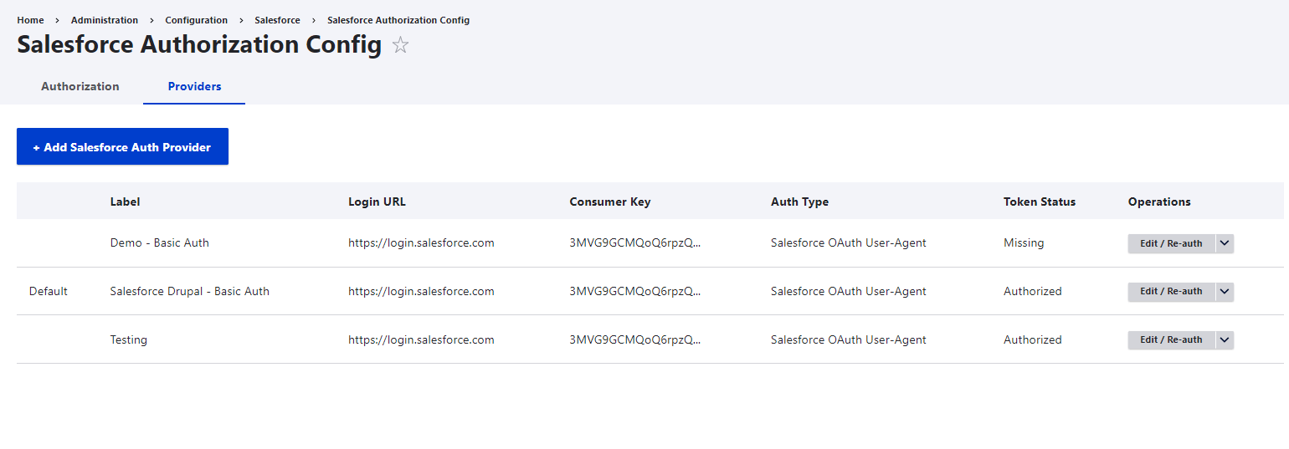Click the Label column header

click(x=125, y=202)
